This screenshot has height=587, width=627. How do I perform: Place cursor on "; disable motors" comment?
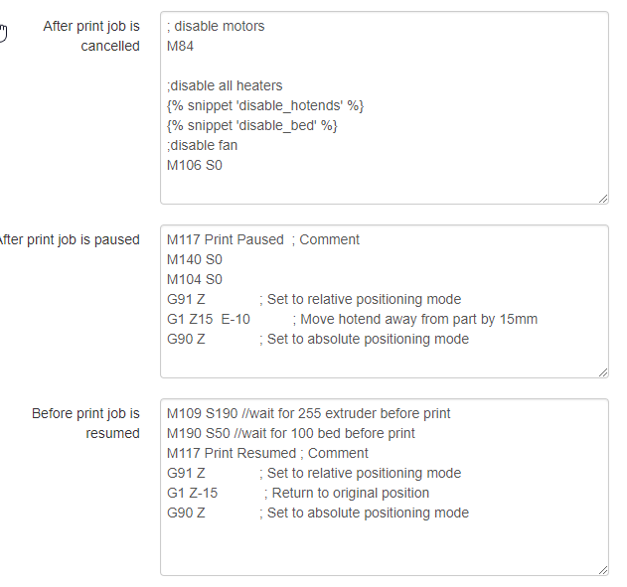coord(216,27)
